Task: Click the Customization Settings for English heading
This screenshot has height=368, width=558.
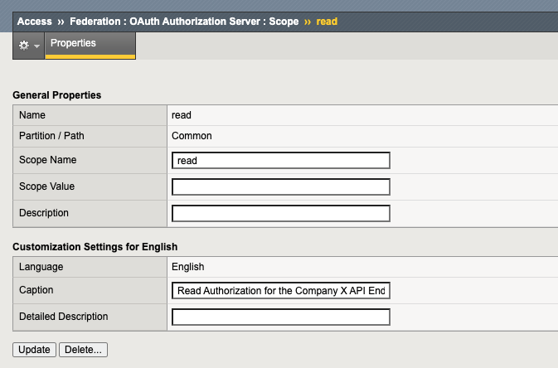Action: tap(95, 247)
